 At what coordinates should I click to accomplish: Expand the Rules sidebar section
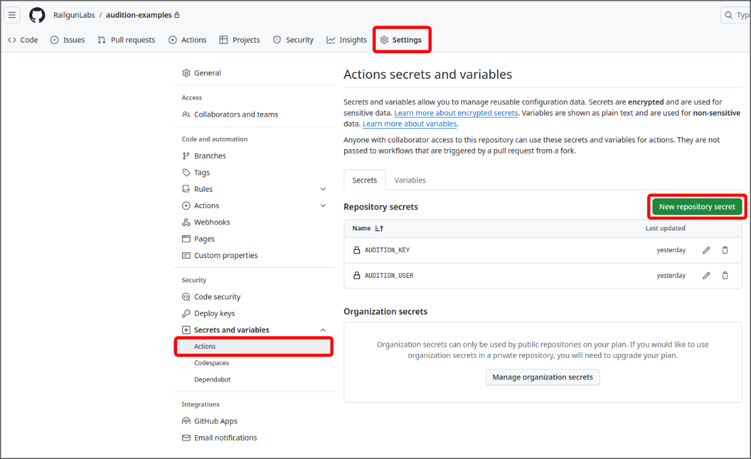click(323, 189)
